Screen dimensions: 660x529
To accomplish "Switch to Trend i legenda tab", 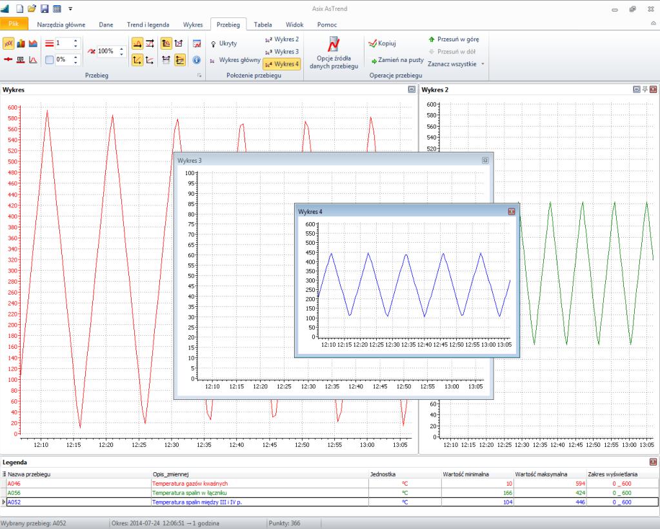I will click(x=148, y=25).
